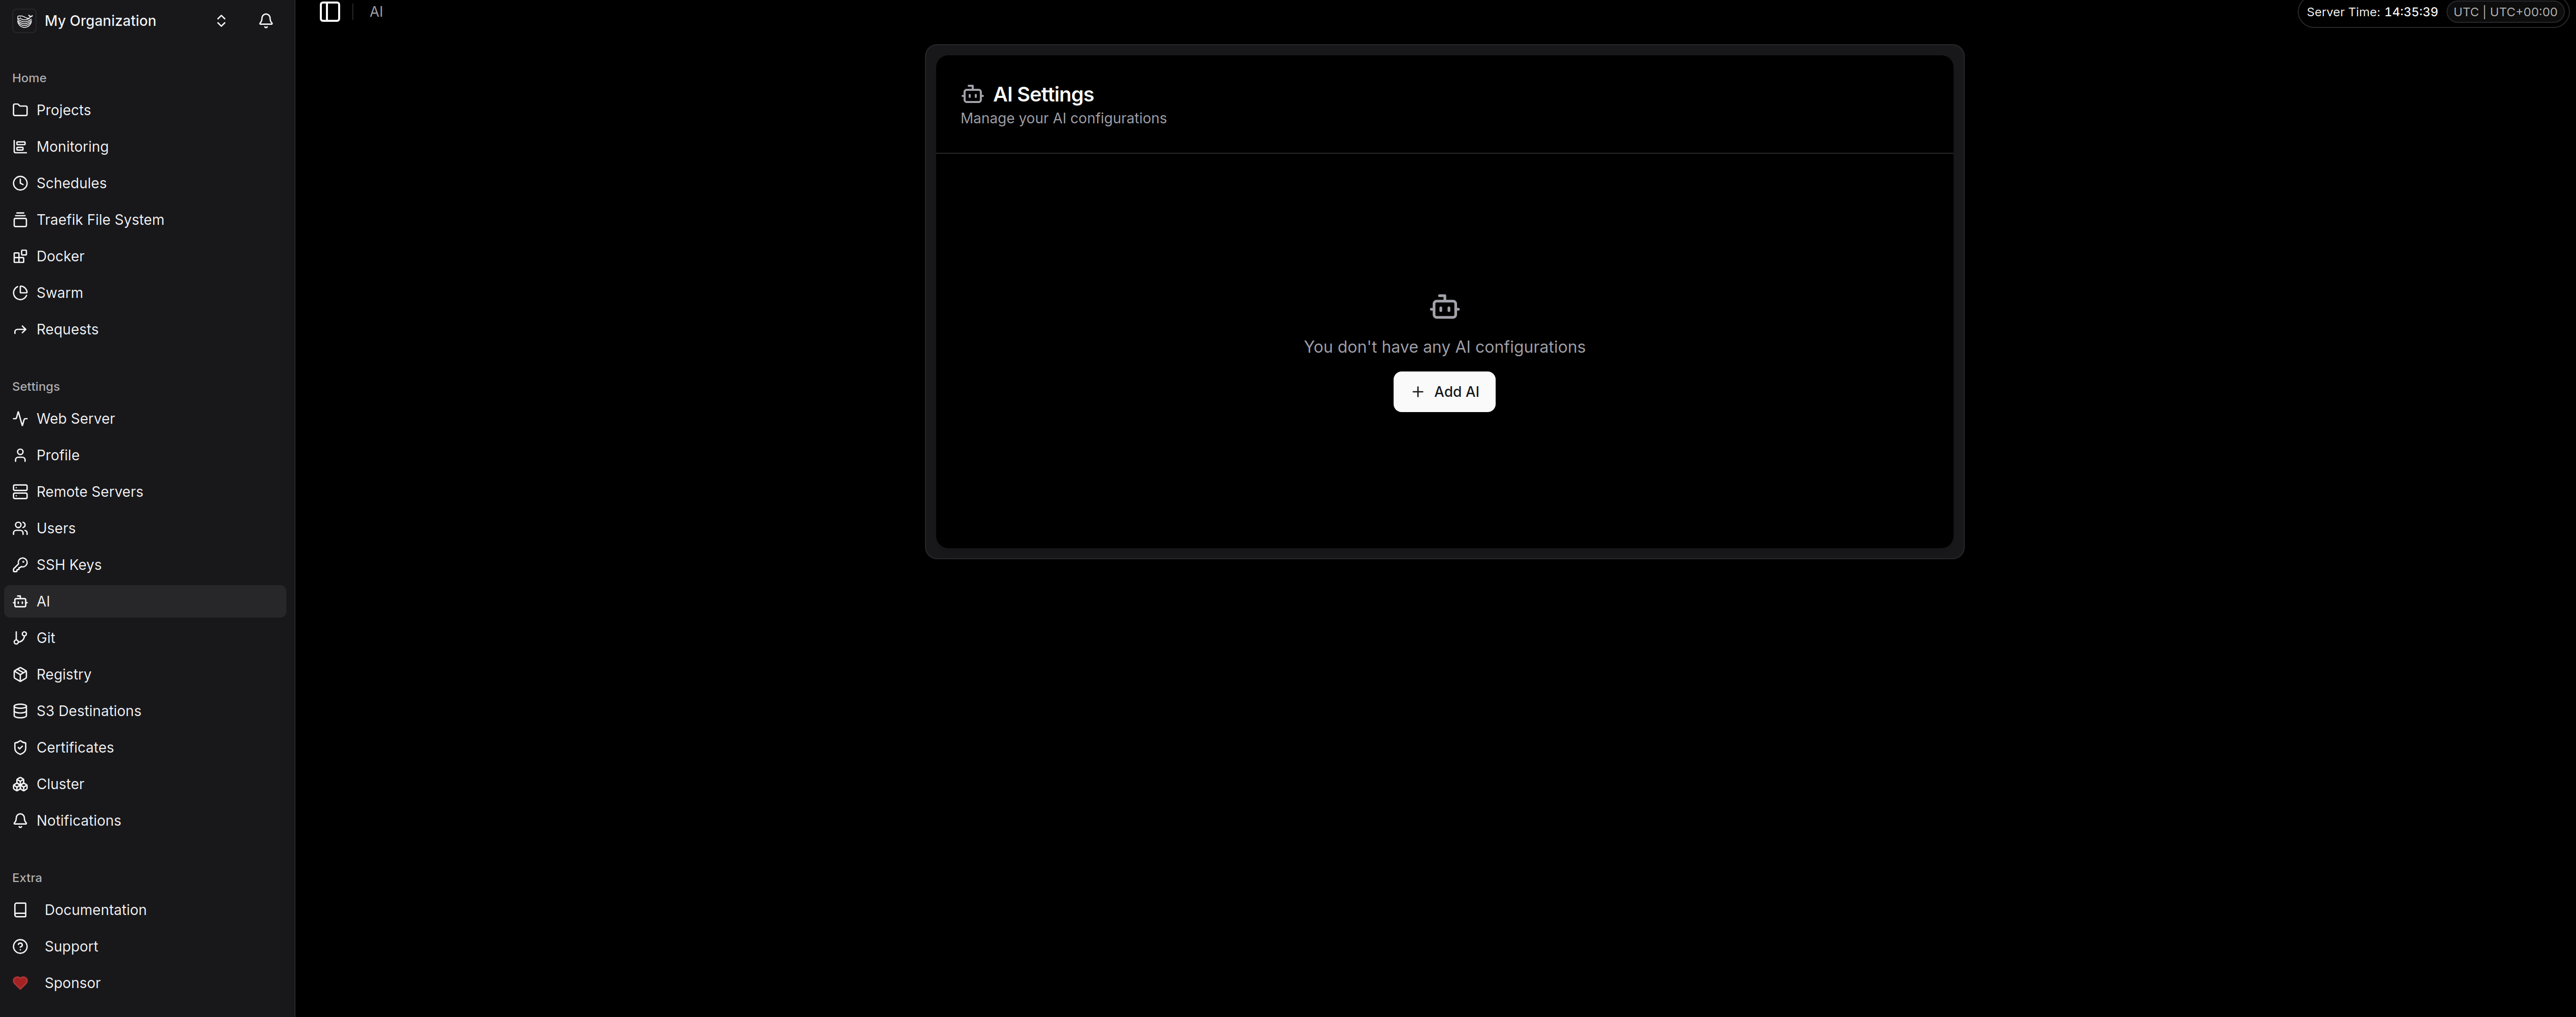Screen dimensions: 2576x1017
Task: Click the notifications bell icon
Action: click(266, 21)
